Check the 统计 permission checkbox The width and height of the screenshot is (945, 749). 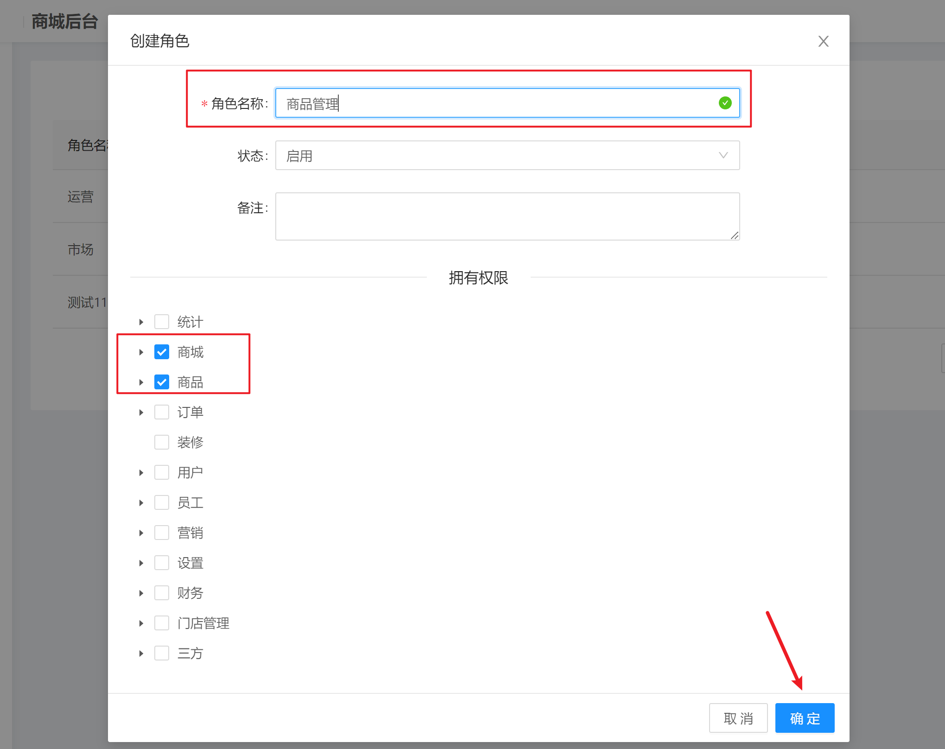click(162, 322)
